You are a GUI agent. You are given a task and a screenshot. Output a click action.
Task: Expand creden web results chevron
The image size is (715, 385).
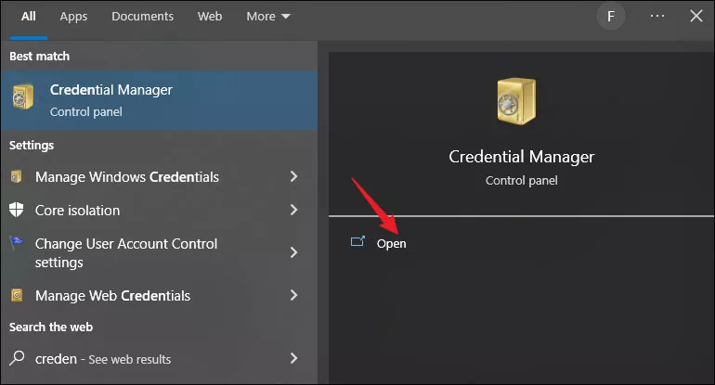click(x=294, y=358)
